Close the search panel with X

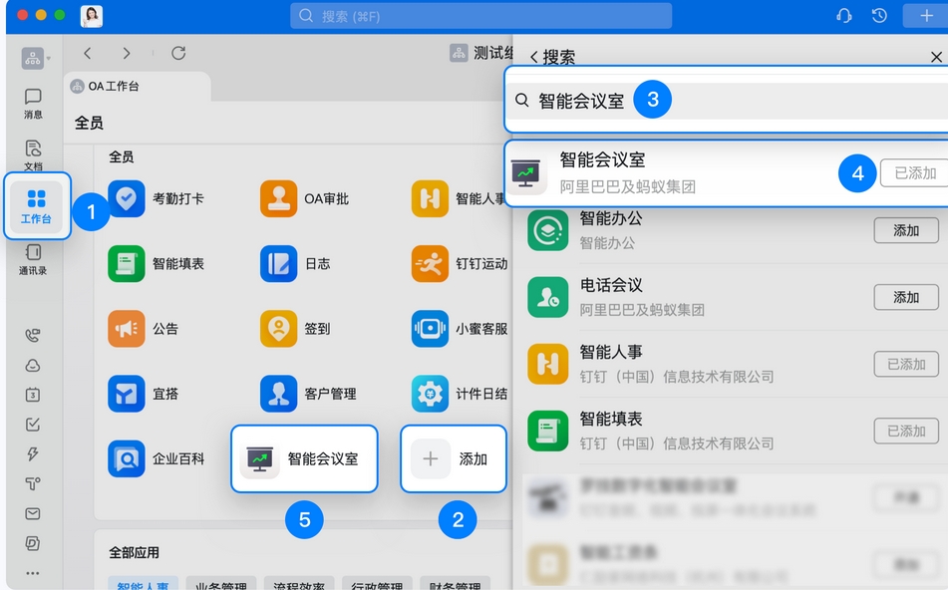(936, 57)
